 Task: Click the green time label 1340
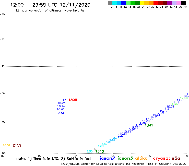(x=100, y=151)
